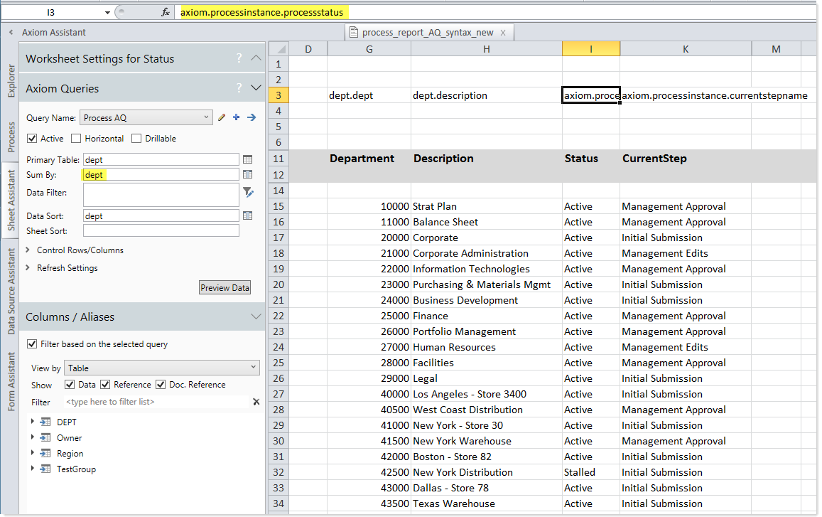Image resolution: width=822 pixels, height=517 pixels.
Task: Click the blue arrow next to Query Name
Action: tap(251, 117)
